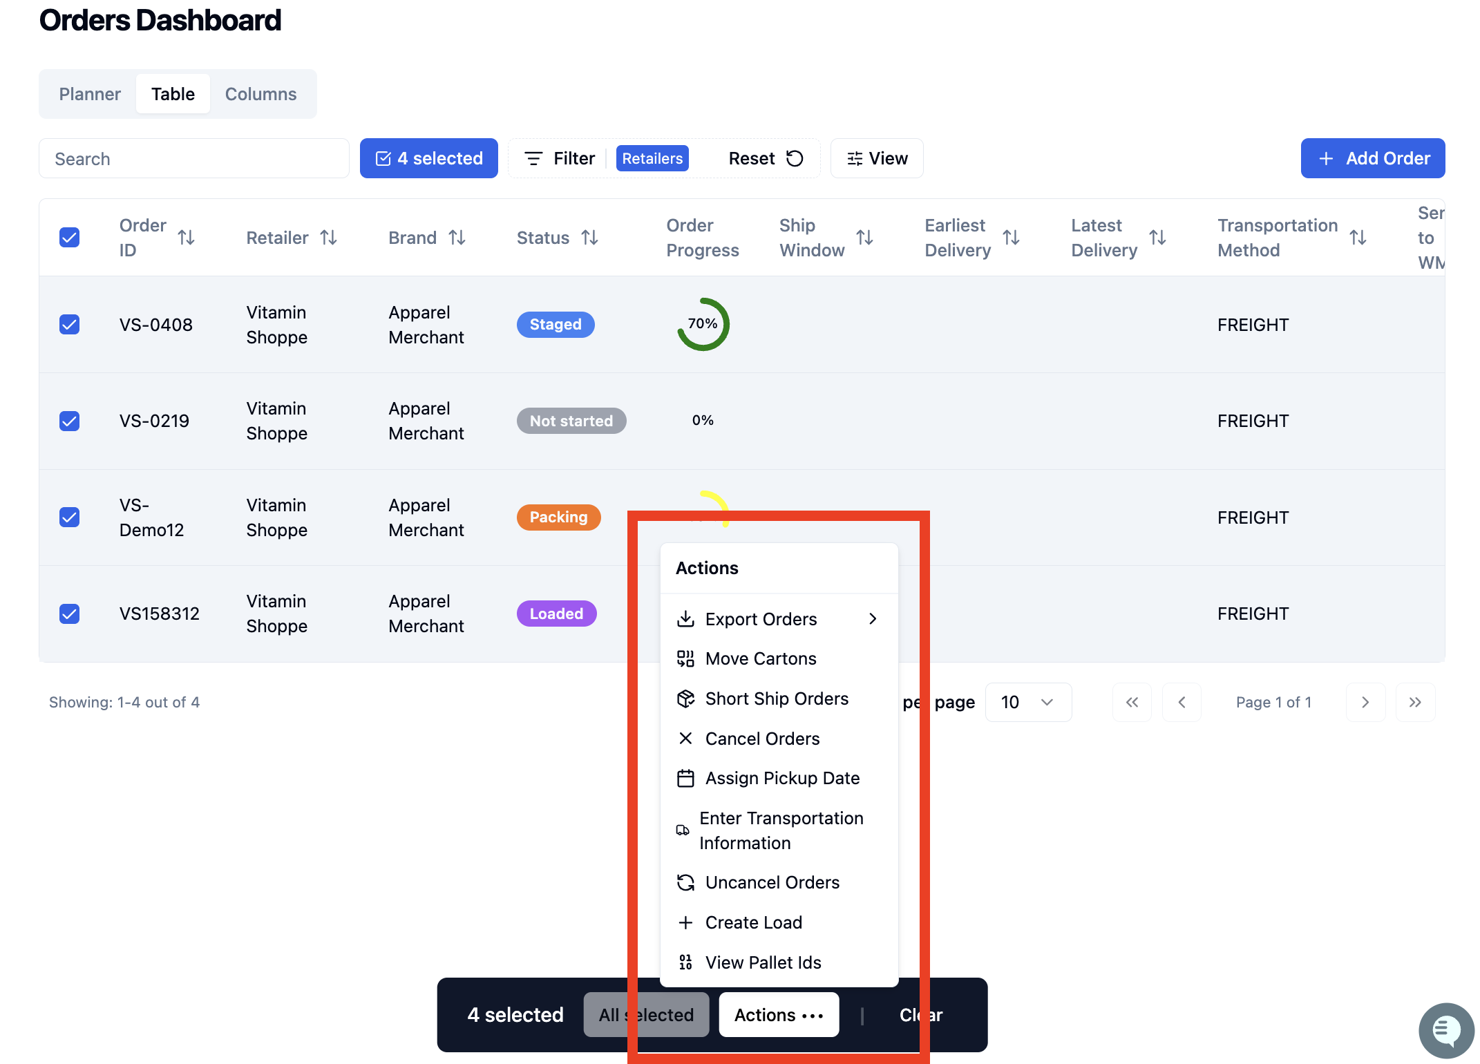Click the VS158312 order ID cell
This screenshot has width=1480, height=1064.
[159, 614]
